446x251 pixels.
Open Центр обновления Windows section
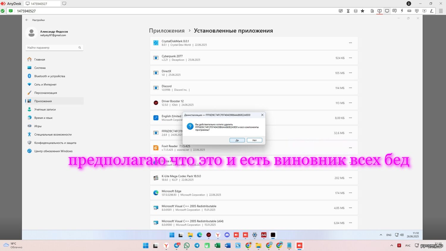click(x=54, y=151)
